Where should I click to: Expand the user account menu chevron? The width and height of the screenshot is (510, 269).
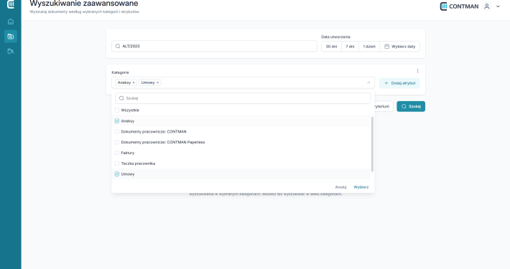[x=498, y=6]
